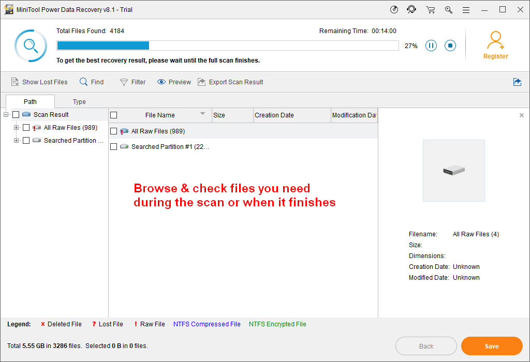
Task: Click the NTFS Compressed File legend entry
Action: click(x=207, y=324)
